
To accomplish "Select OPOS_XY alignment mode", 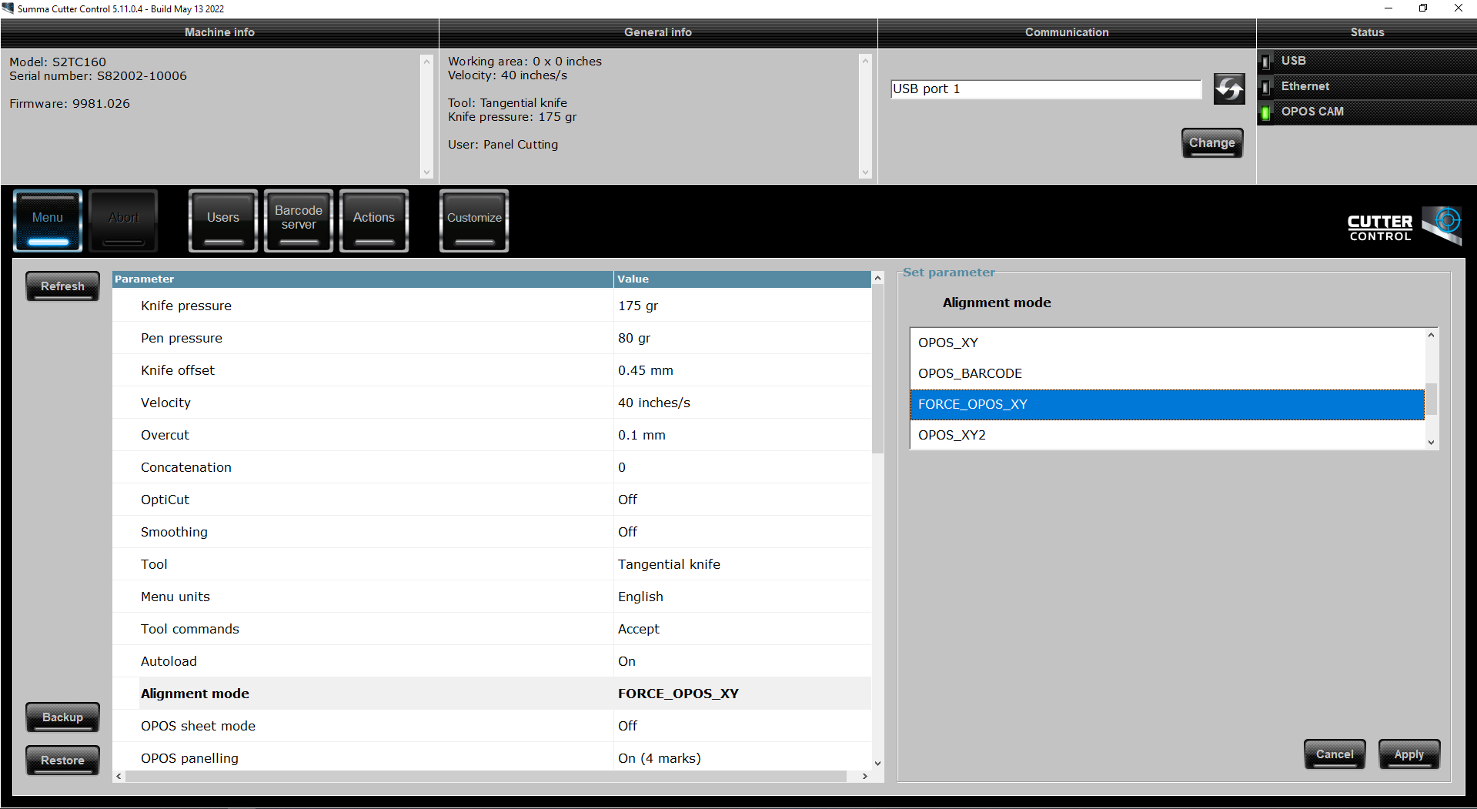I will tap(1167, 343).
